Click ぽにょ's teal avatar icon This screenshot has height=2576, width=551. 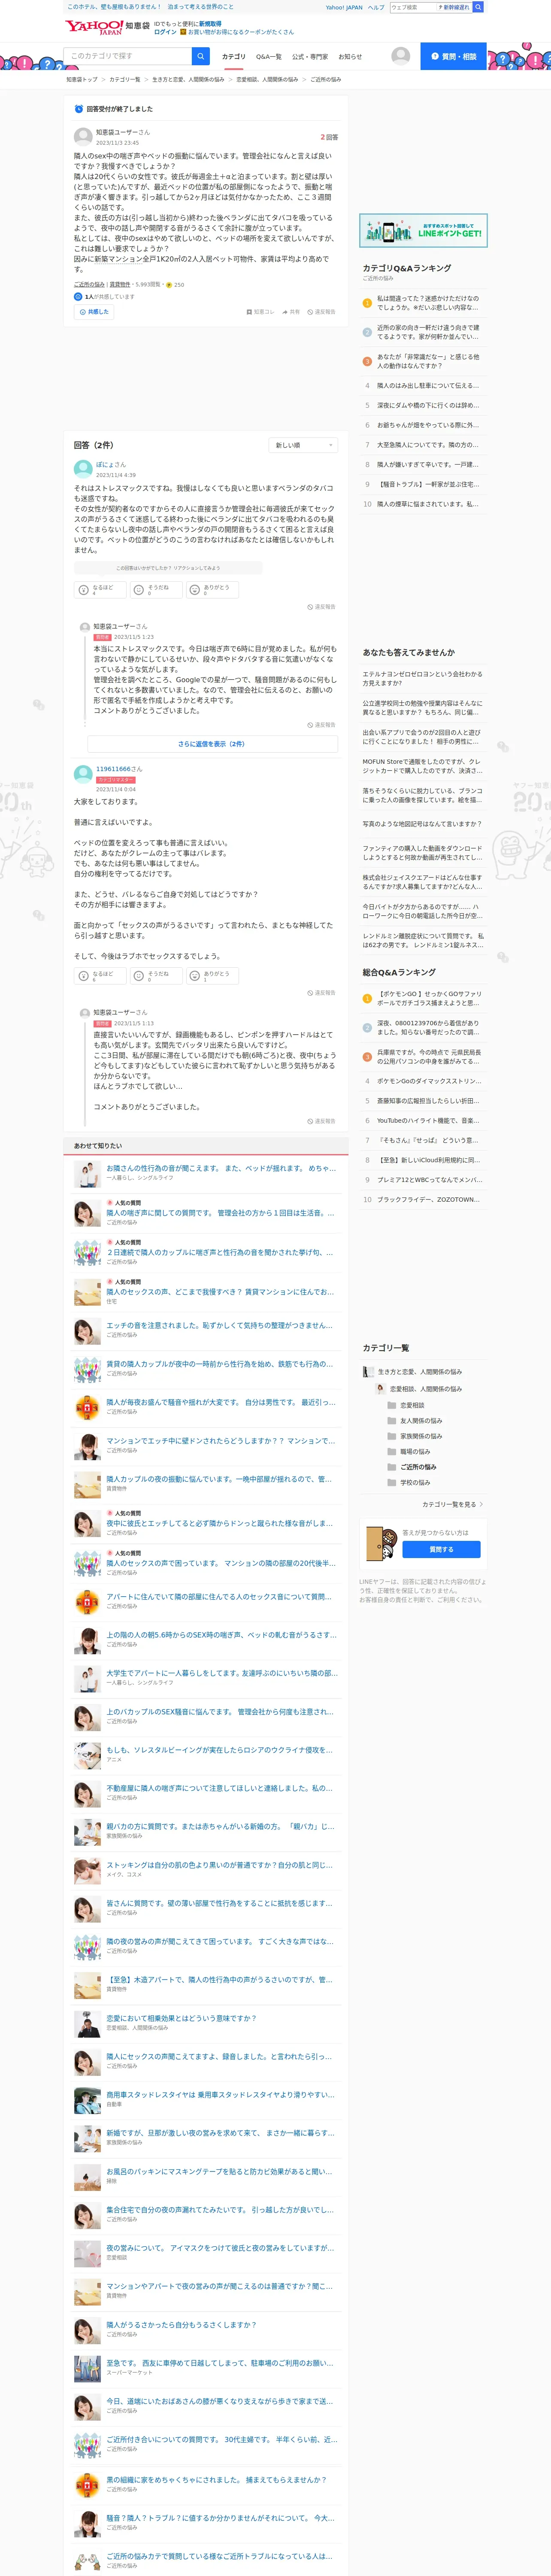(83, 468)
